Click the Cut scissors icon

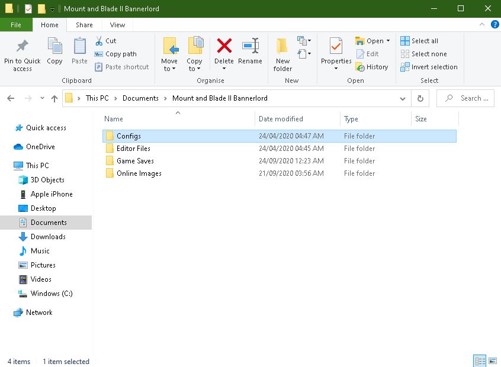pos(99,41)
